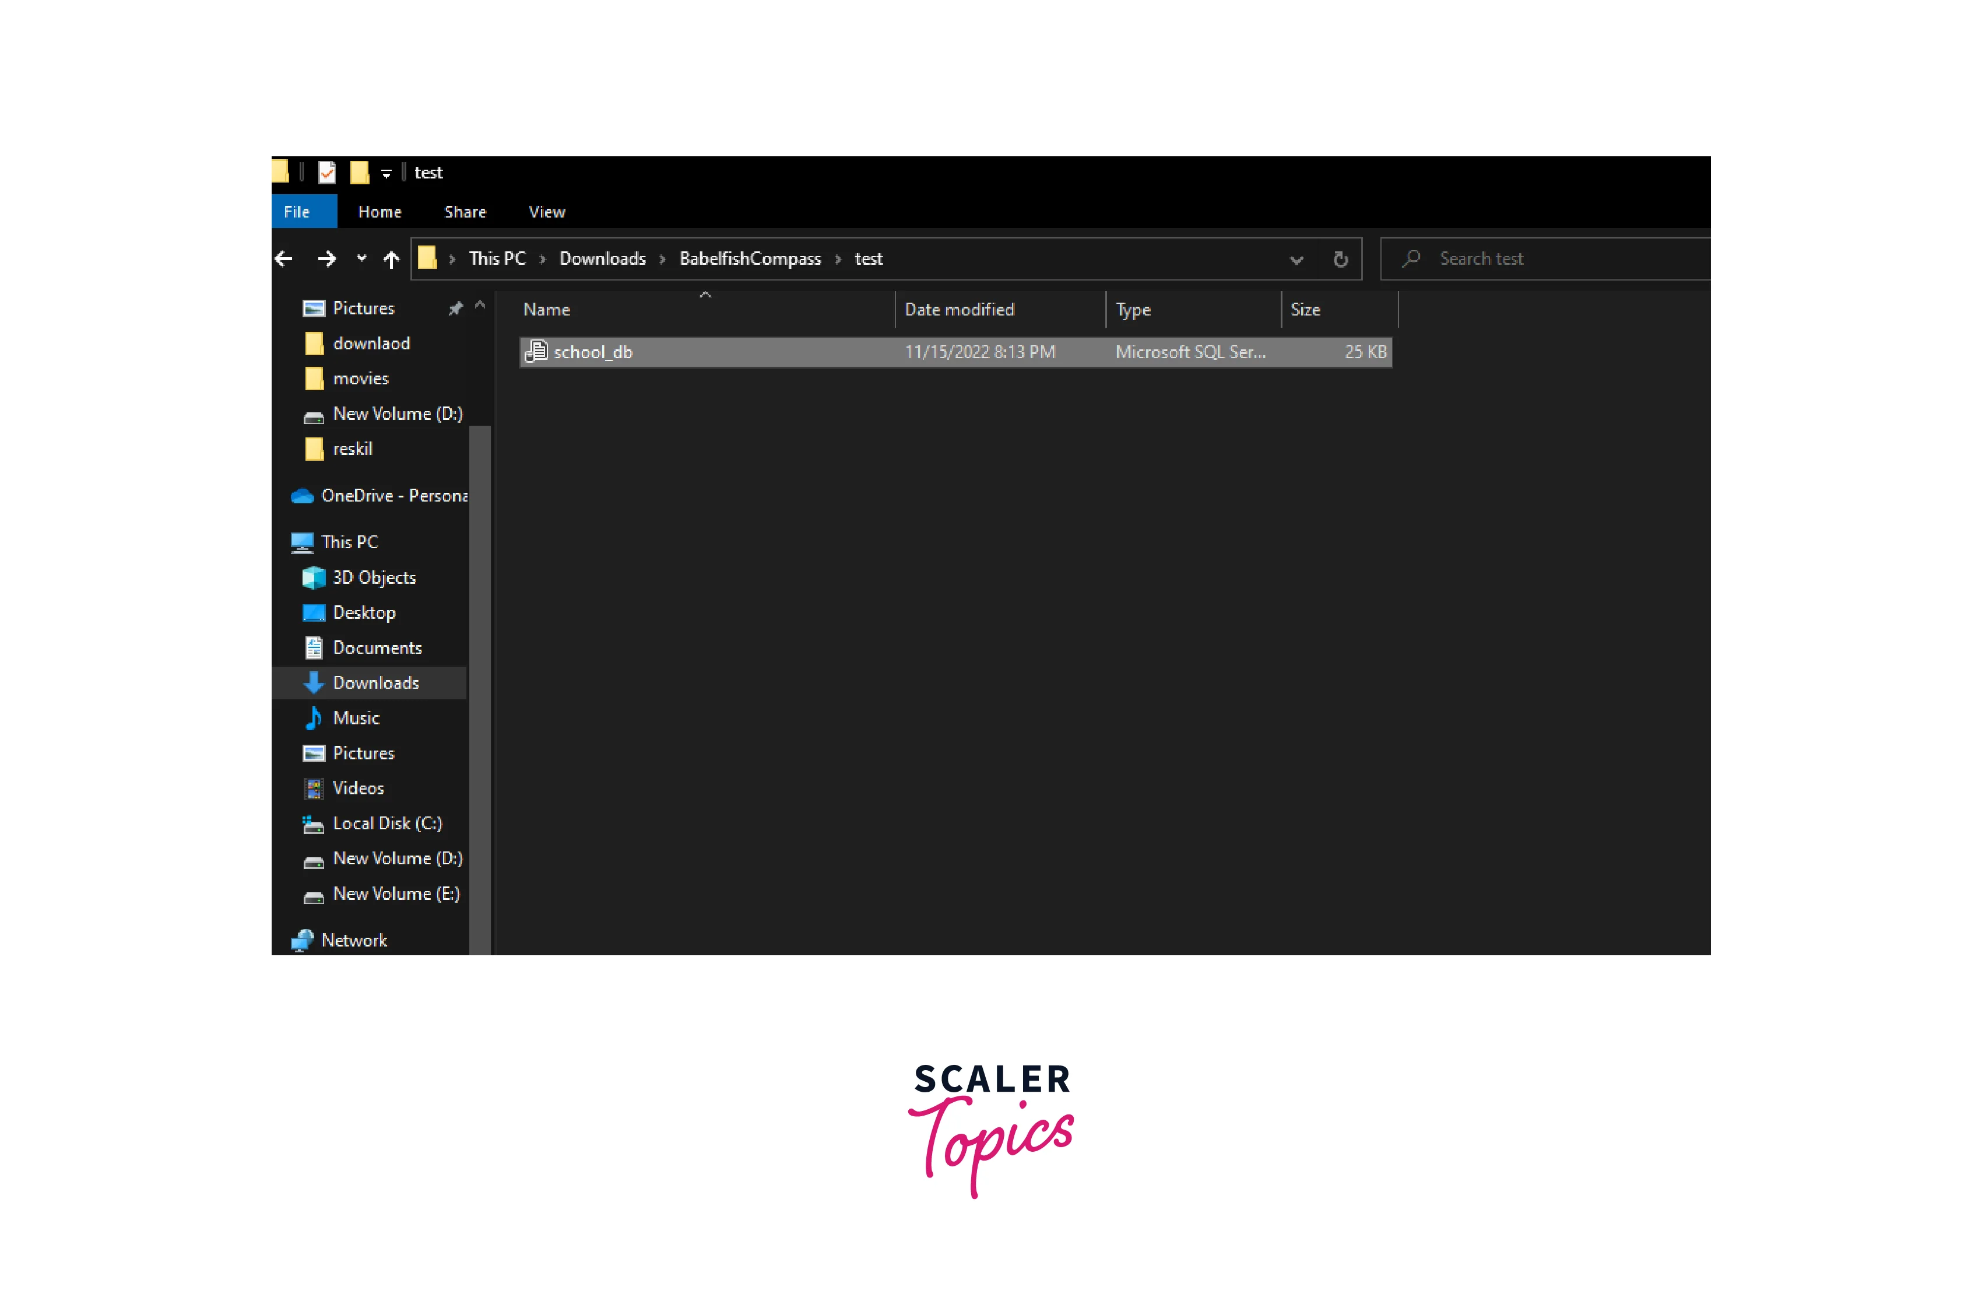Click the Back navigation arrow
1982x1311 pixels.
click(x=284, y=259)
